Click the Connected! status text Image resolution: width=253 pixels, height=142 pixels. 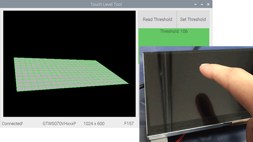(x=12, y=123)
